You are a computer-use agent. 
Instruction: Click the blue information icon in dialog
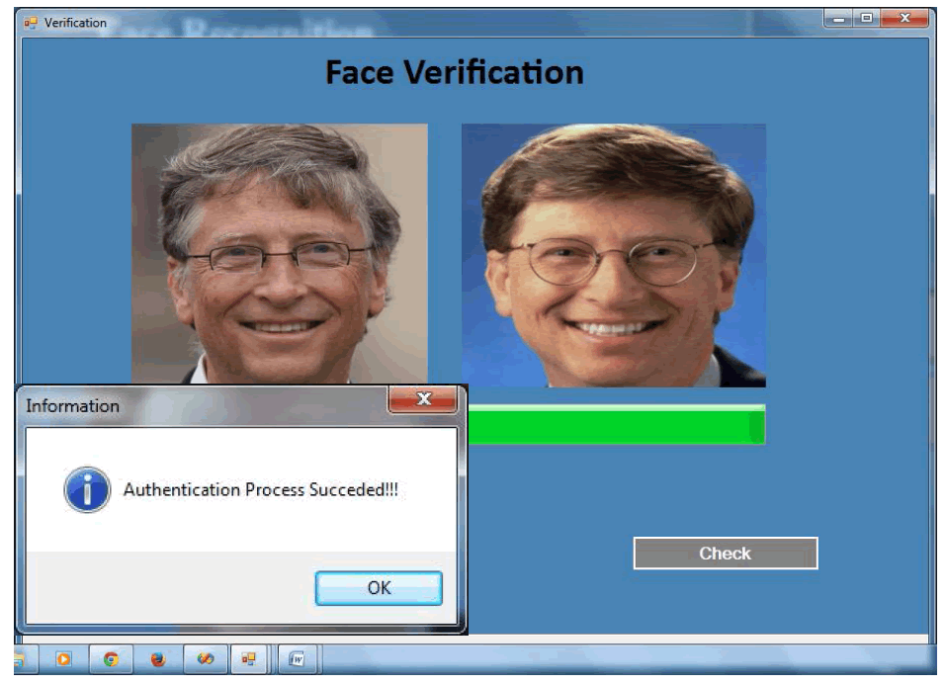(87, 489)
